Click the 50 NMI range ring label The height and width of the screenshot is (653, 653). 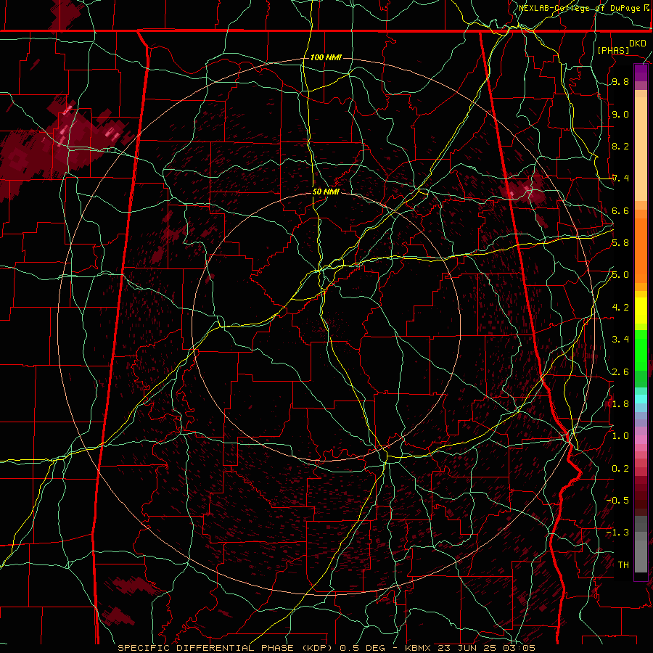coord(326,192)
